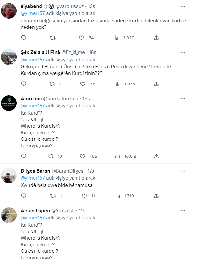View analytics of Şêx Zelala's tweet
Image resolution: width=198 pixels, height=259 pixels.
coord(118,84)
